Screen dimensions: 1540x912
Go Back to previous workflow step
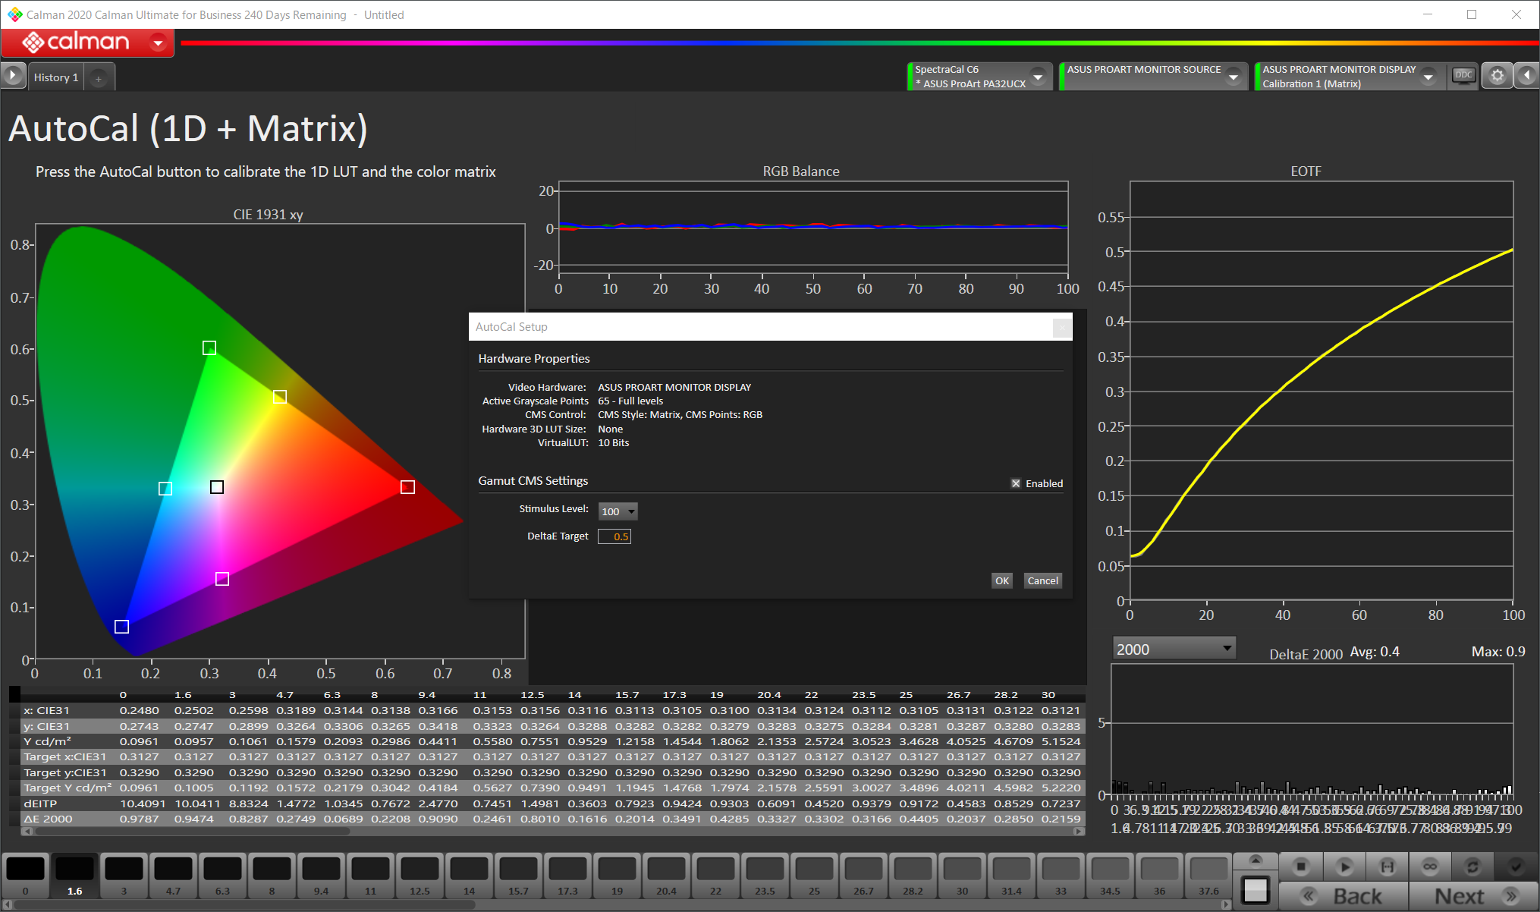click(x=1344, y=896)
